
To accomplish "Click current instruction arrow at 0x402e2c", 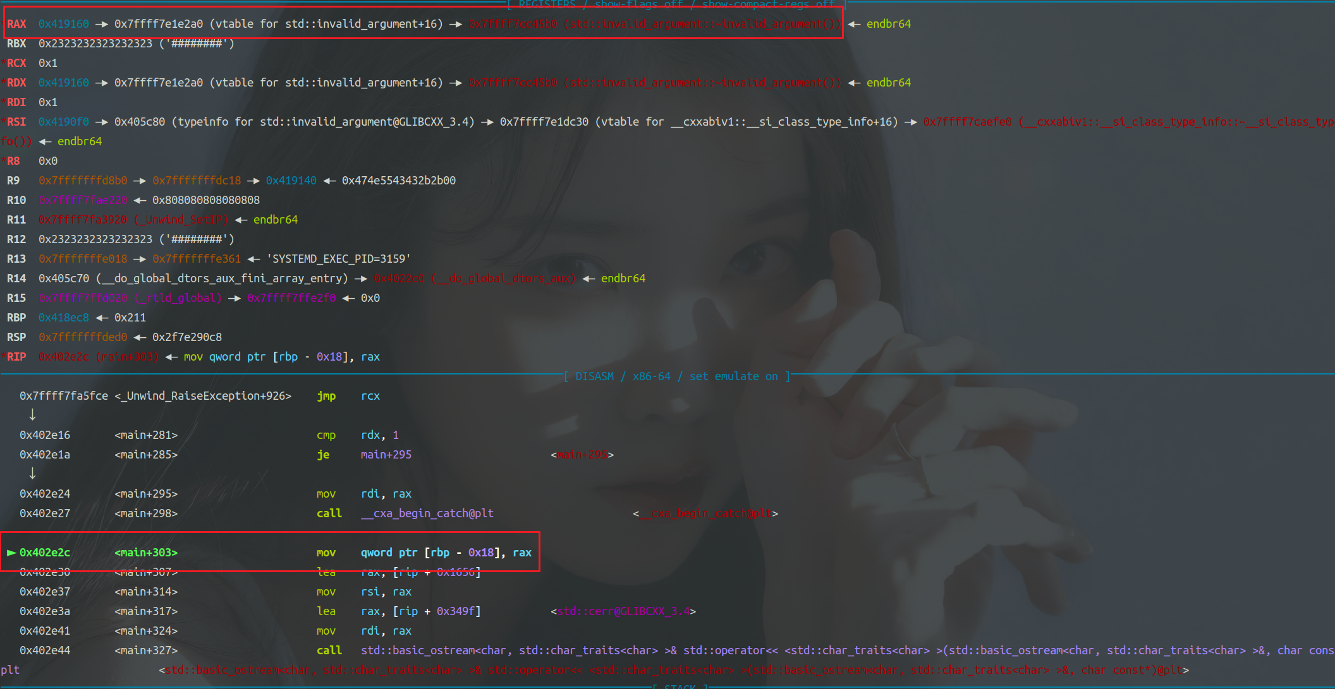I will pyautogui.click(x=11, y=553).
